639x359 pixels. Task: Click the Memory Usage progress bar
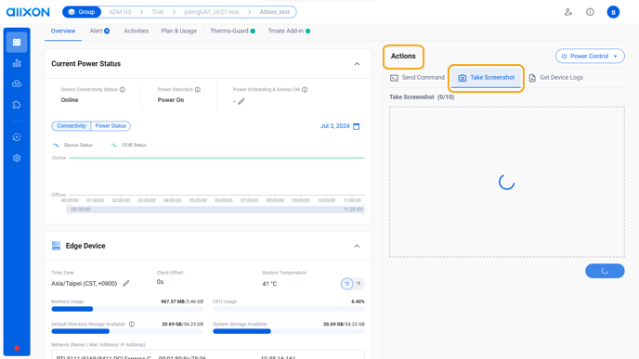[x=127, y=309]
